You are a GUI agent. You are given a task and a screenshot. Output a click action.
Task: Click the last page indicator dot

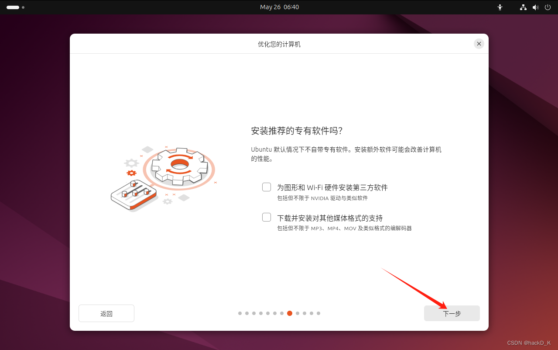click(x=318, y=313)
